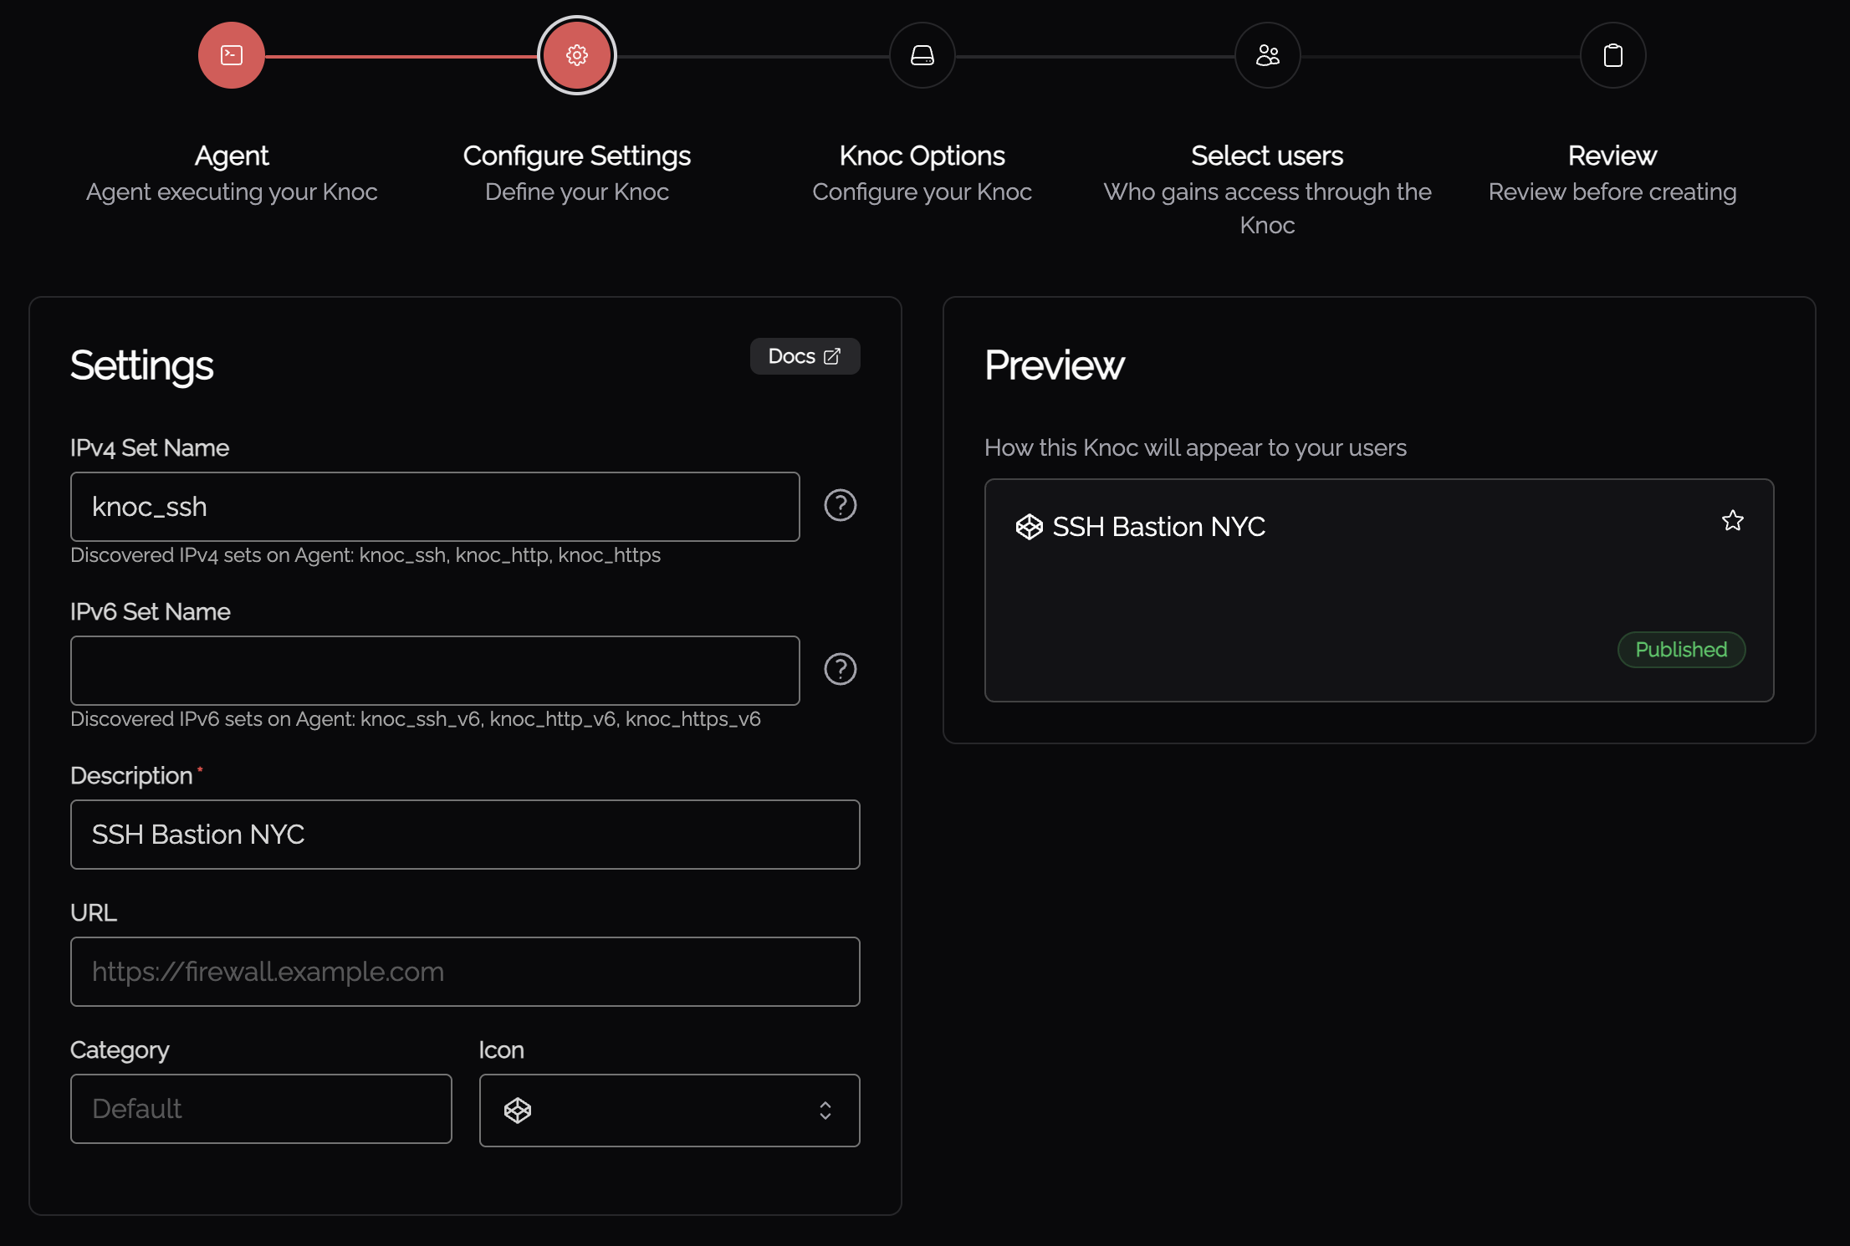
Task: Click the codepen icon in Preview card
Action: coord(1030,527)
